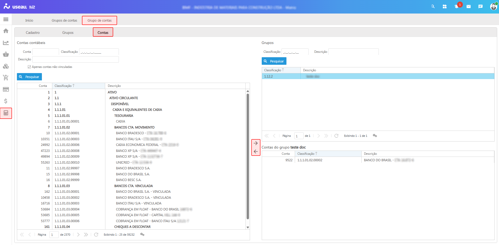The height and width of the screenshot is (245, 499).
Task: Open the chart analytics sidebar icon
Action: point(6,43)
